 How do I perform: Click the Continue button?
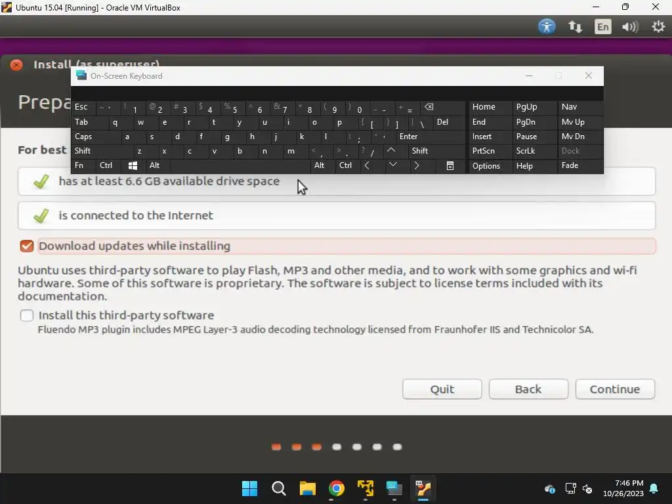coord(615,389)
